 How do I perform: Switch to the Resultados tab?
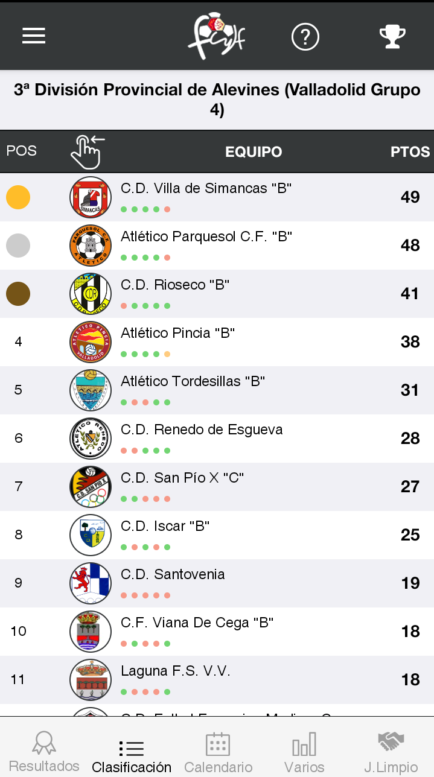pos(44,752)
